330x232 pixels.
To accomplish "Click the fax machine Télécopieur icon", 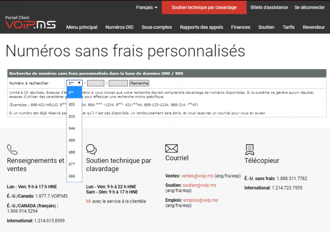I will coord(250,150).
